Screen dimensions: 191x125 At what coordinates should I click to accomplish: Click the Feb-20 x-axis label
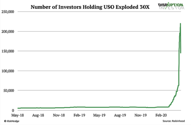161,115
